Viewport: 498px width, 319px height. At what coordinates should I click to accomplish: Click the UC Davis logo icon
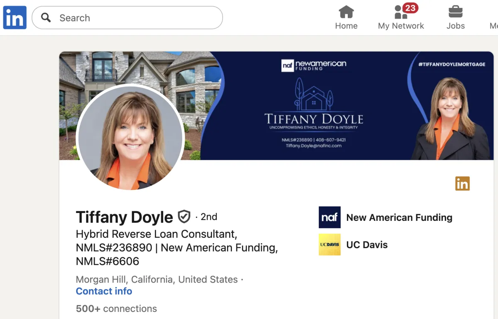coord(330,244)
